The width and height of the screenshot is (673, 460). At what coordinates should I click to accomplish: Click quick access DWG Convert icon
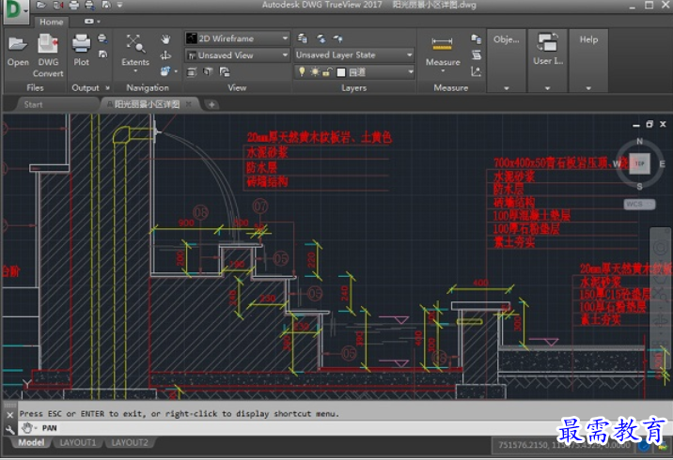(58, 5)
